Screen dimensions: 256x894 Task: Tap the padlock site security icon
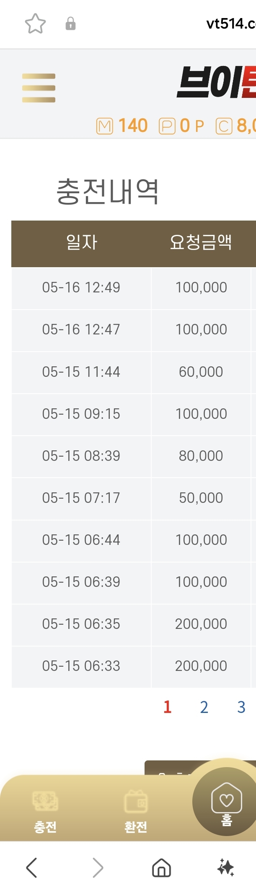pyautogui.click(x=70, y=24)
